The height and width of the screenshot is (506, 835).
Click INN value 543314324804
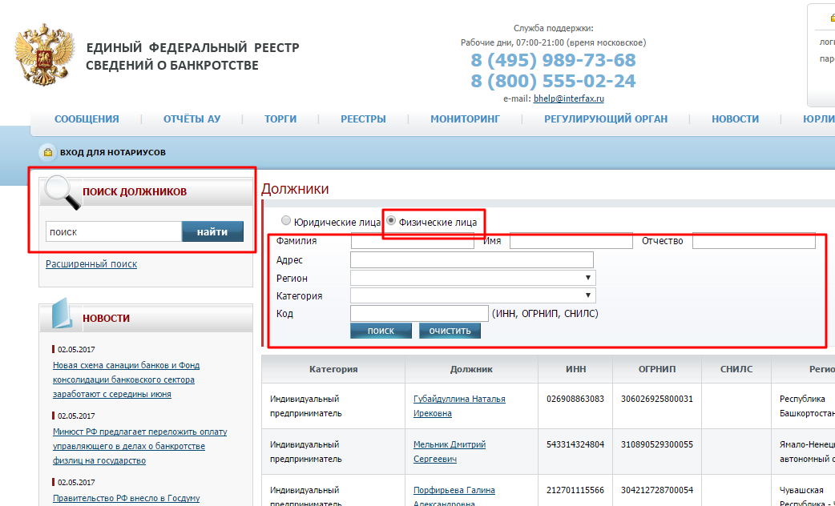point(575,445)
